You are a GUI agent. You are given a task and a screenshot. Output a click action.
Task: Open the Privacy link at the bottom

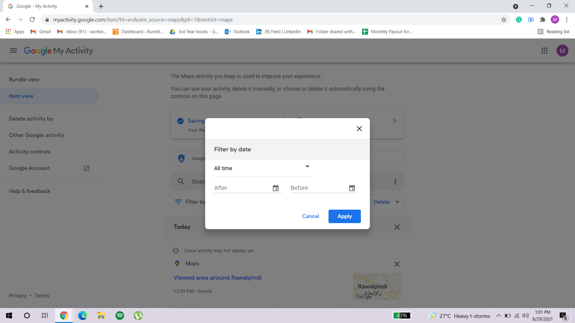18,295
